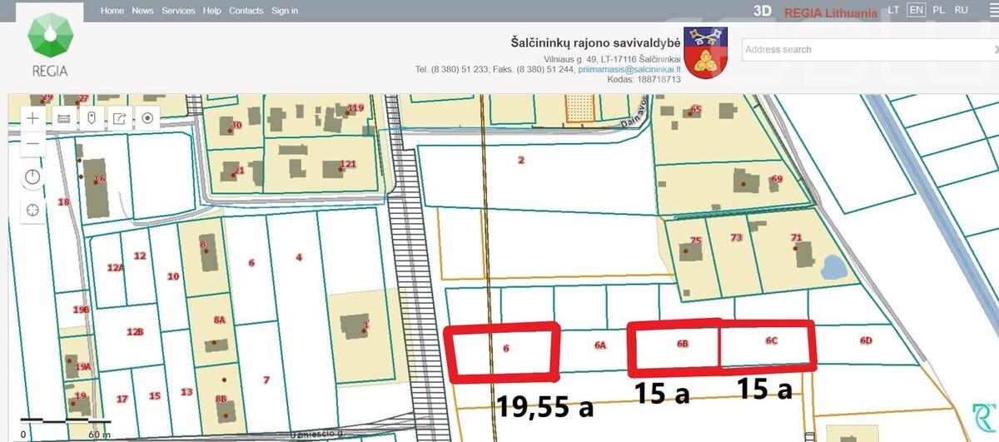999x442 pixels.
Task: Click building address point 1
Action: pyautogui.click(x=366, y=325)
